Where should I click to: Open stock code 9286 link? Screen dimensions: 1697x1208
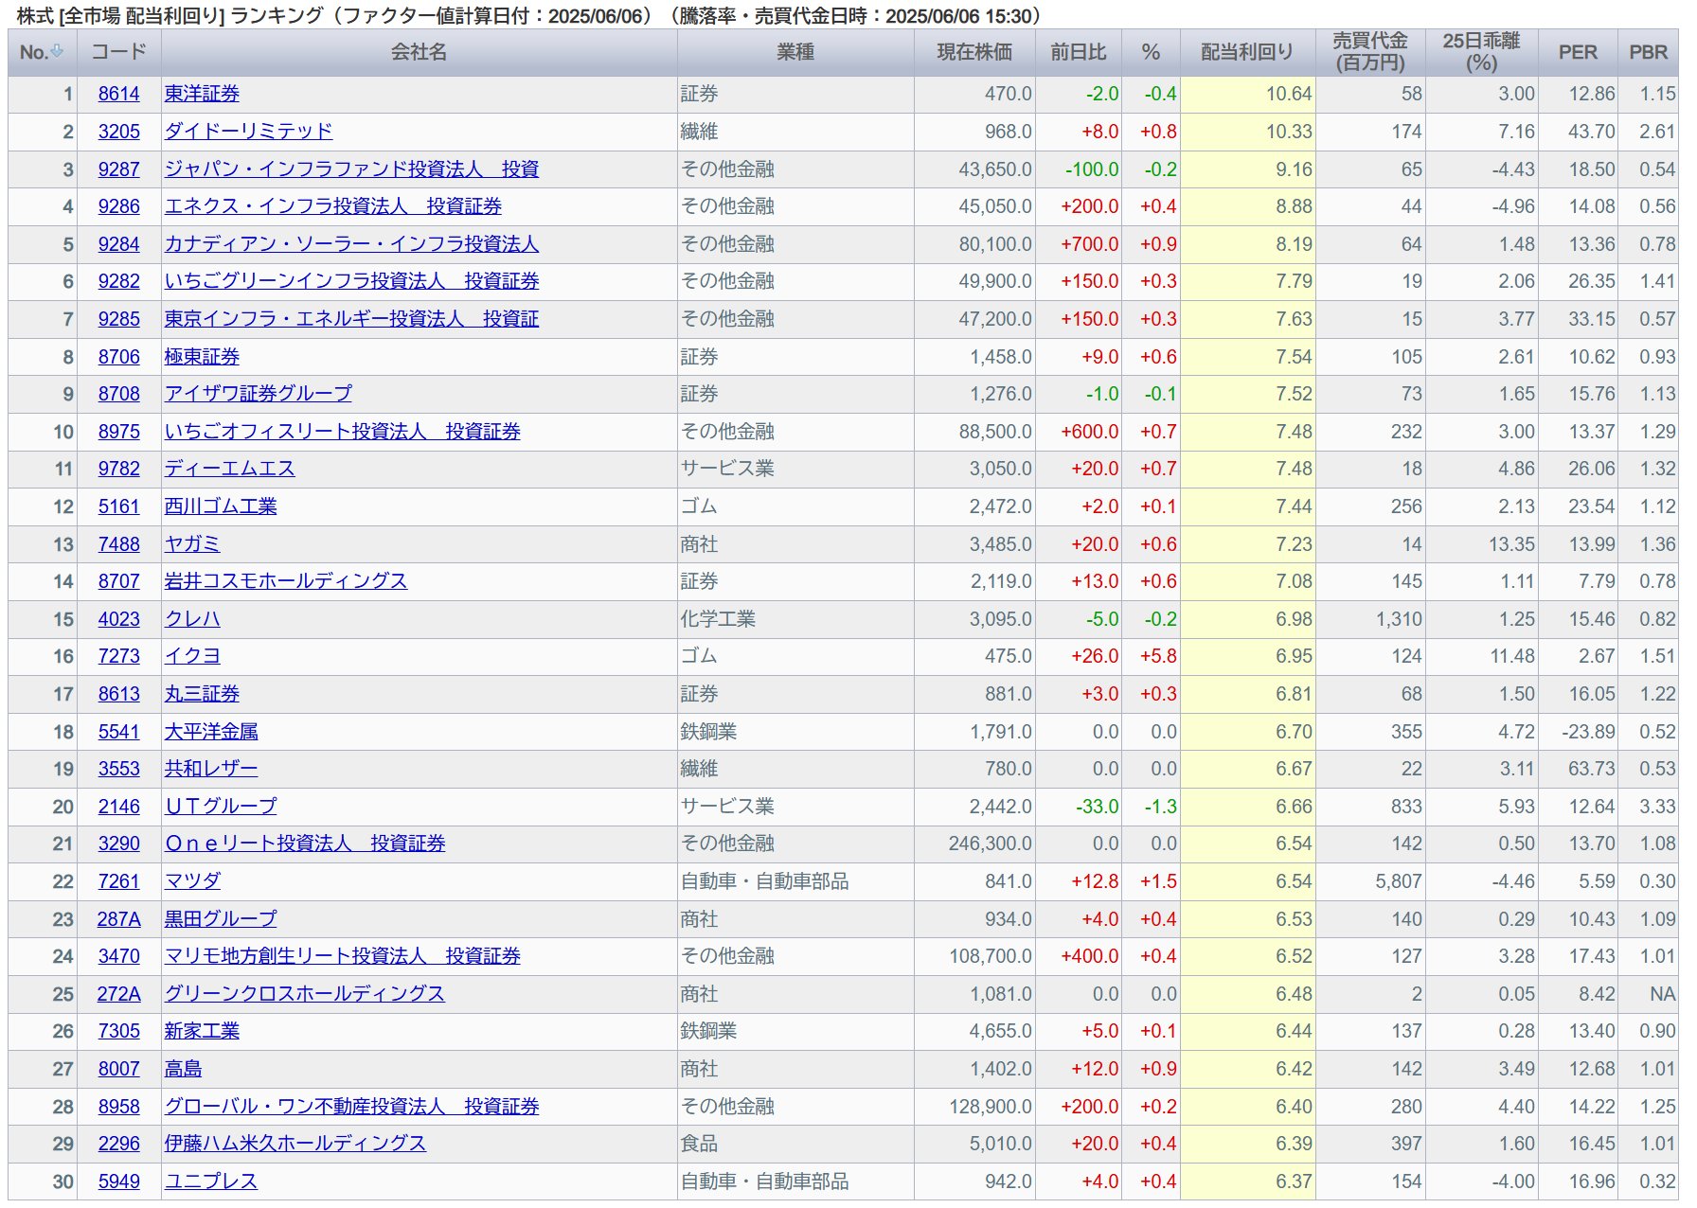pos(118,206)
